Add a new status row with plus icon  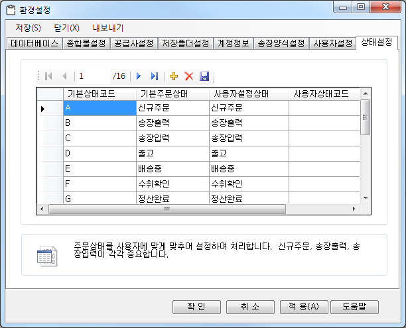pyautogui.click(x=174, y=76)
